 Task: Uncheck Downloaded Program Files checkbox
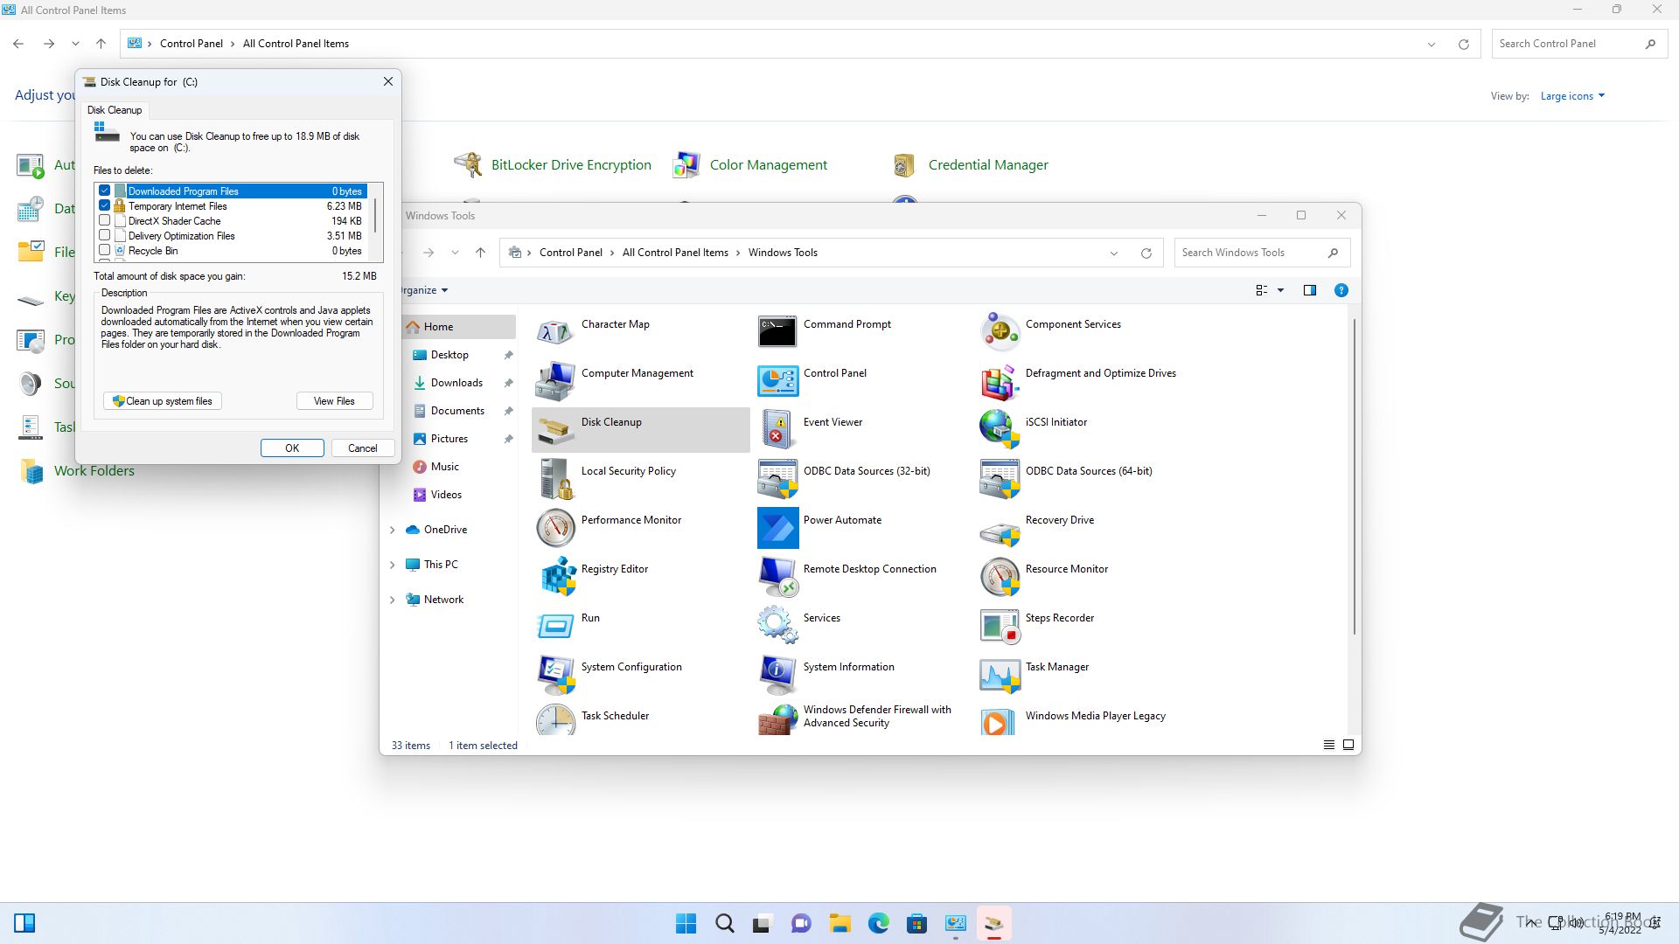(105, 191)
